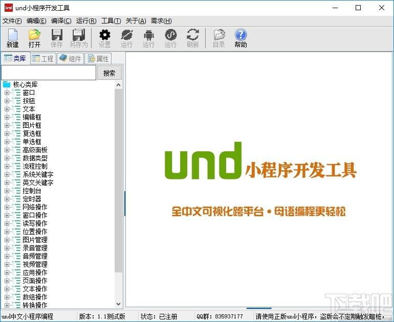Click the 另存为 save-as icon
This screenshot has width=394, height=322.
point(79,35)
